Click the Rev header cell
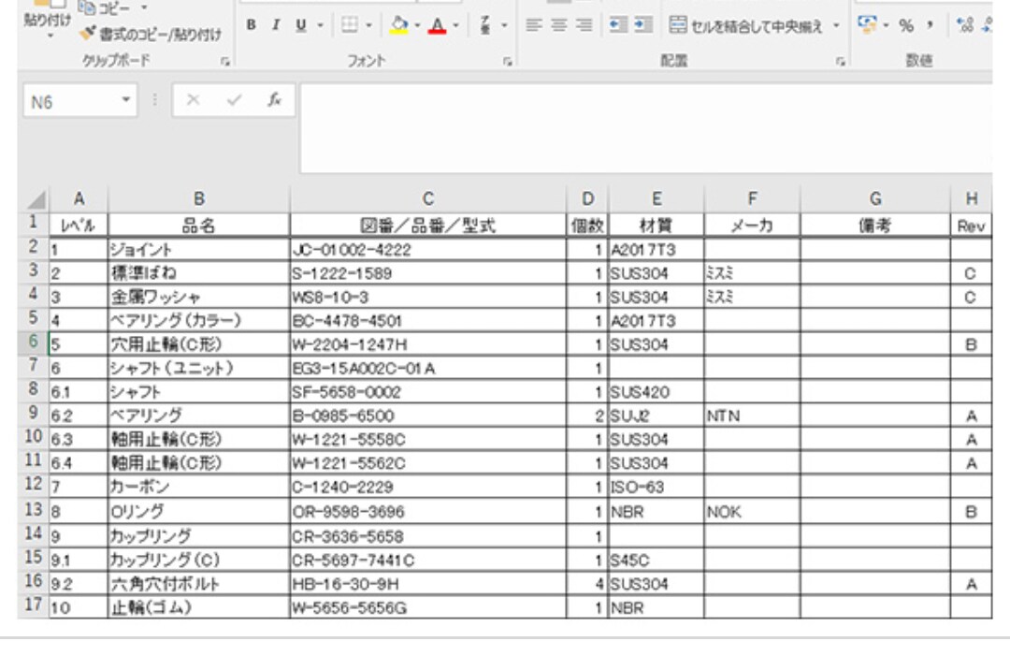 (971, 226)
